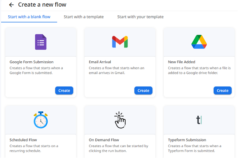Viewport: 238px width, 158px height.
Task: Go back using the left arrow icon
Action: pos(11,5)
